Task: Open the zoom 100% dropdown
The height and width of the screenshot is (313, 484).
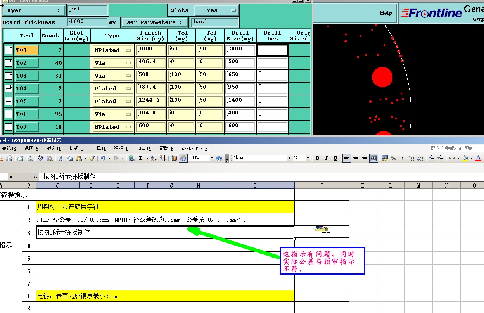Action: tap(212, 158)
